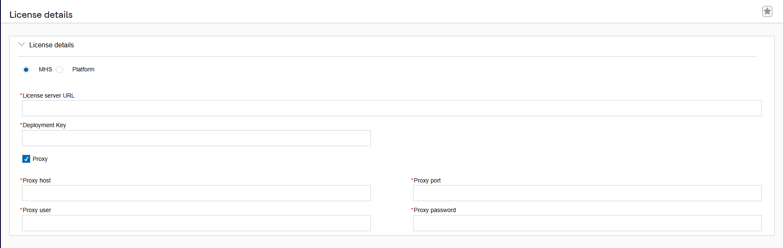Focus the Proxy user input field
The image size is (783, 248).
196,223
